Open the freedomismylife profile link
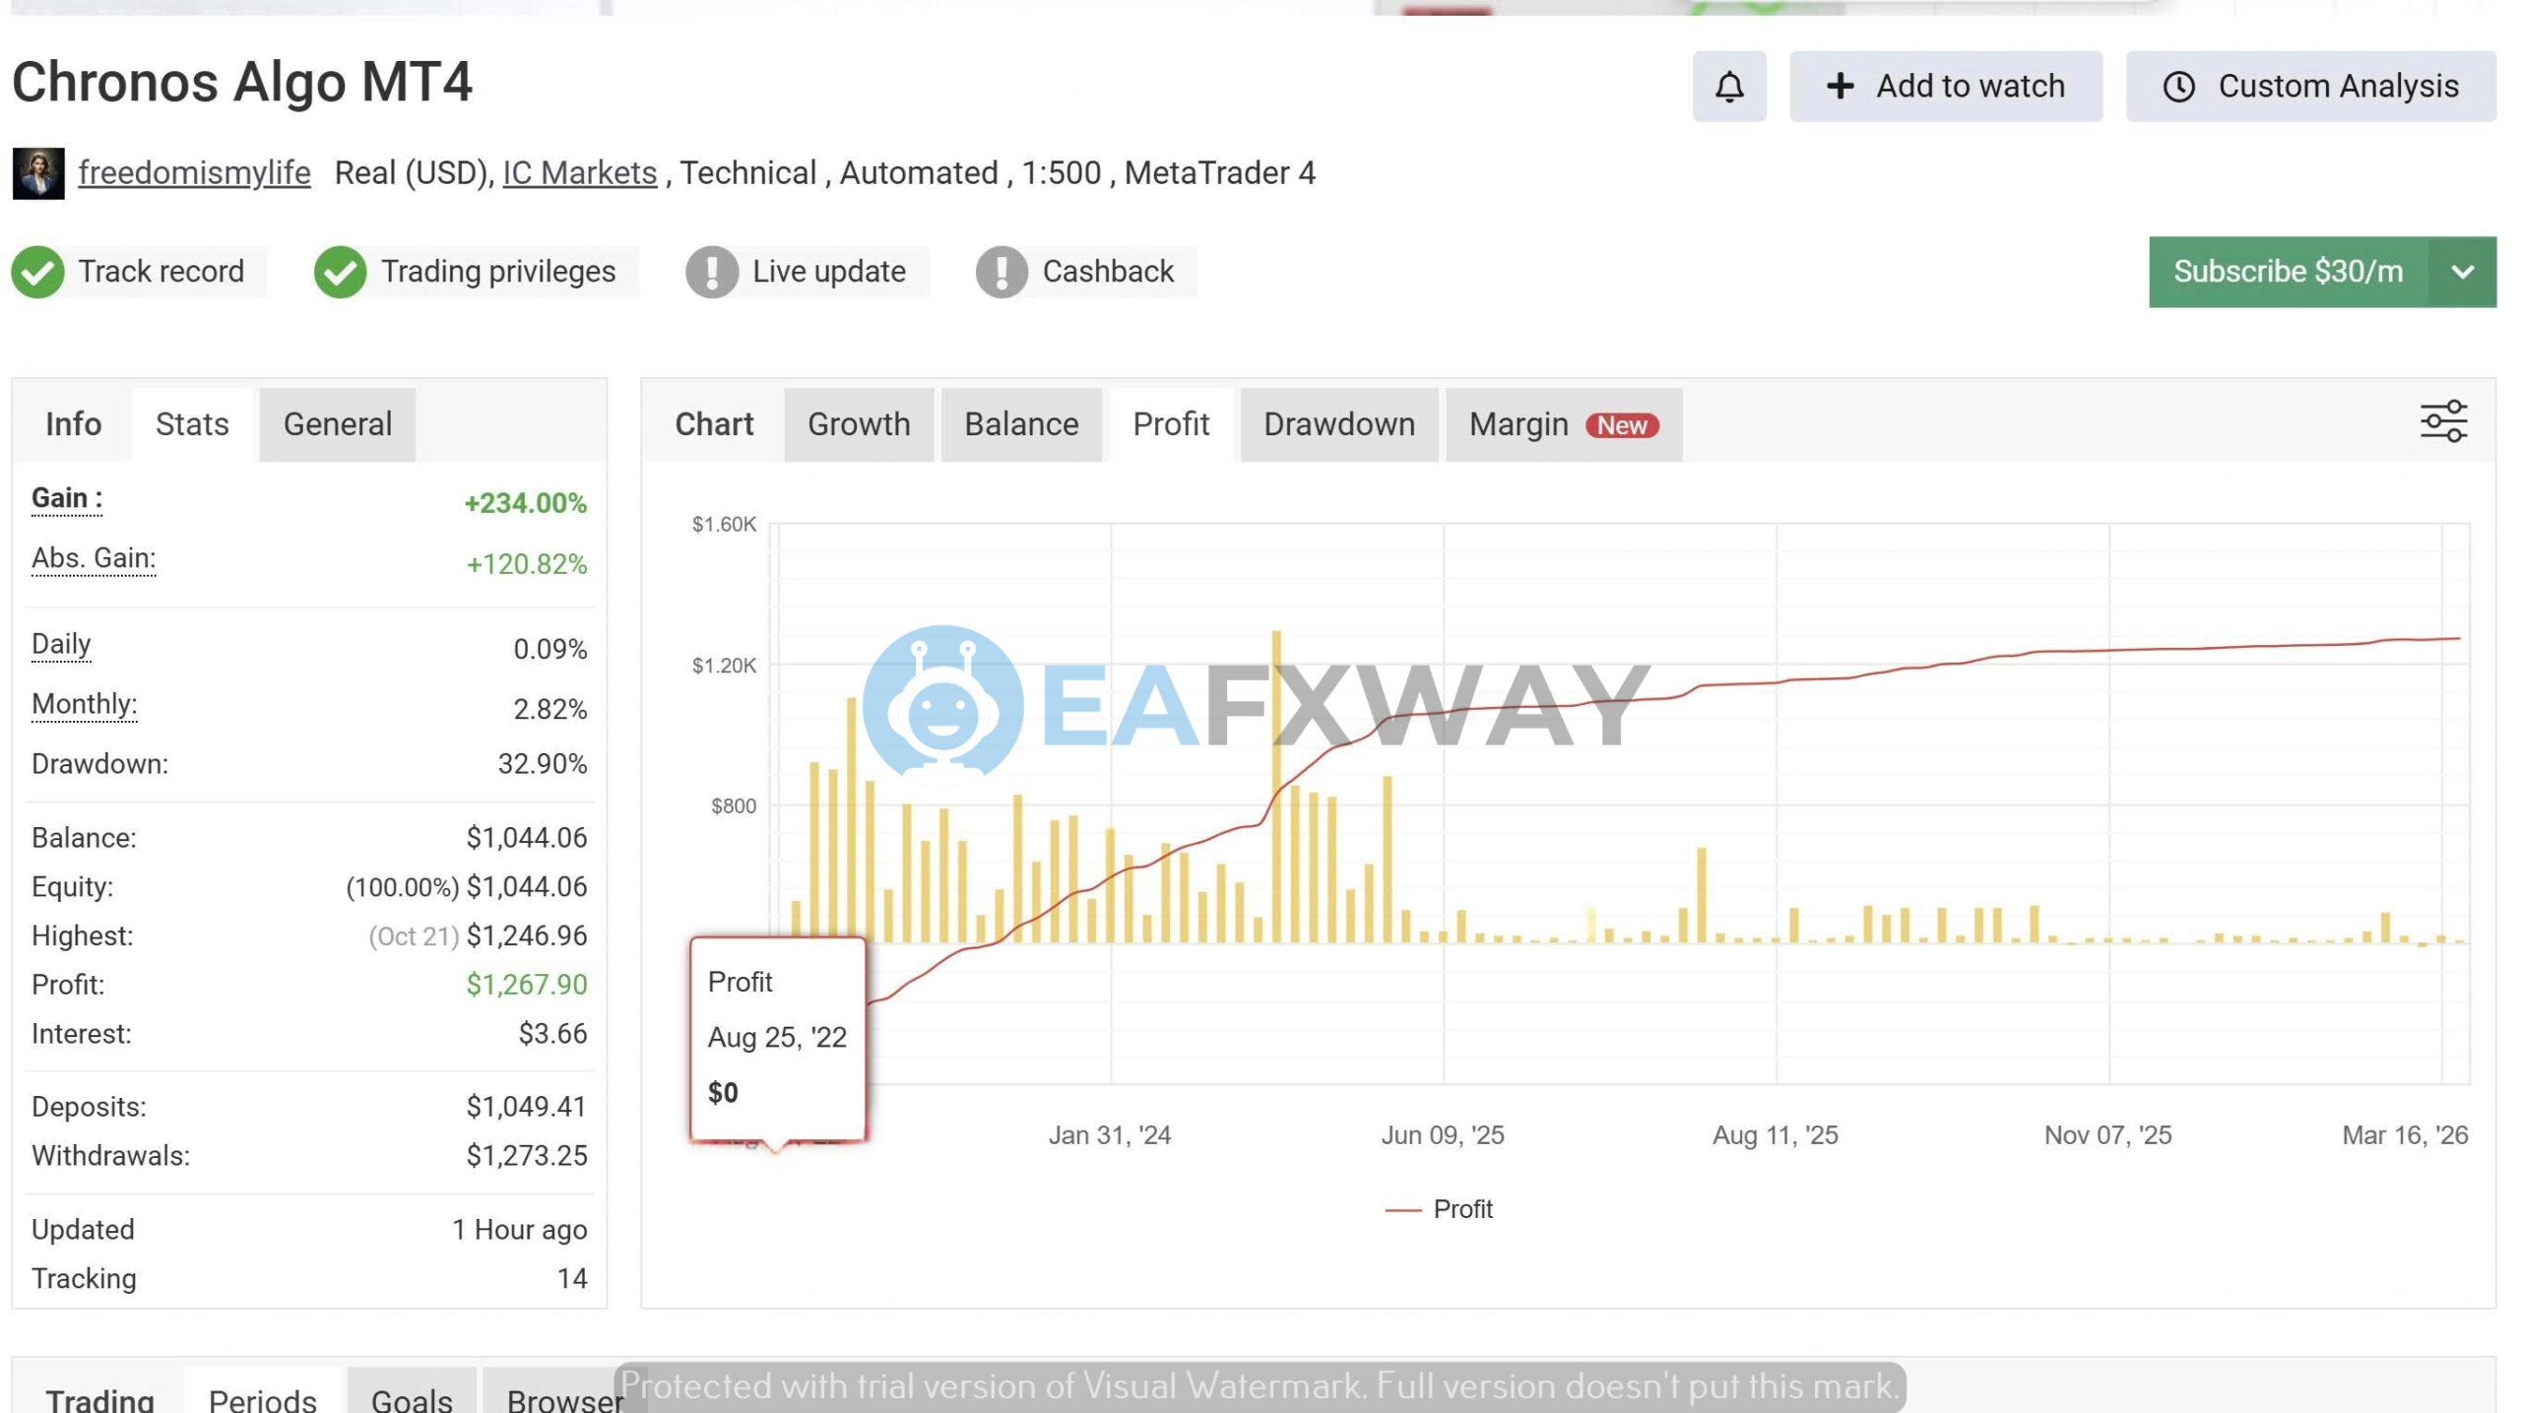 coord(194,173)
